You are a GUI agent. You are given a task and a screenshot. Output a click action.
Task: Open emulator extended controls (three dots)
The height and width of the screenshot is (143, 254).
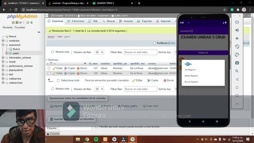pos(237,104)
